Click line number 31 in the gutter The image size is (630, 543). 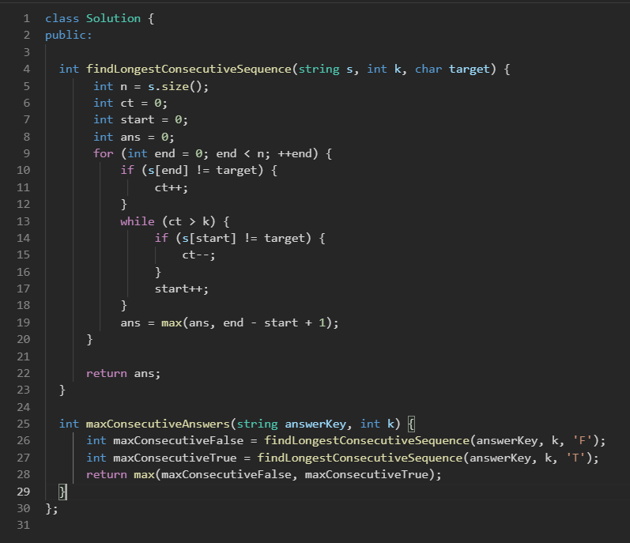(x=23, y=526)
